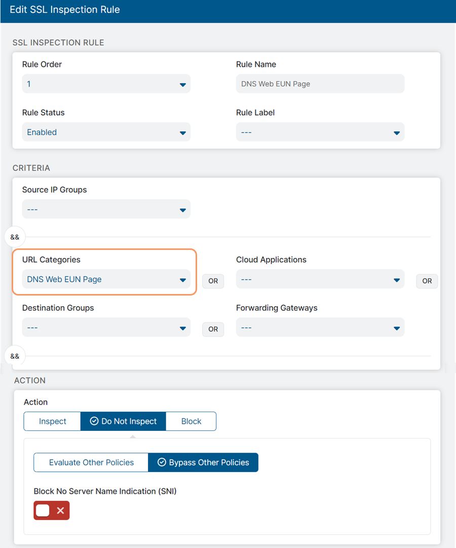Enable Block No Server Name Indication toggle
The width and height of the screenshot is (456, 548).
tap(51, 510)
